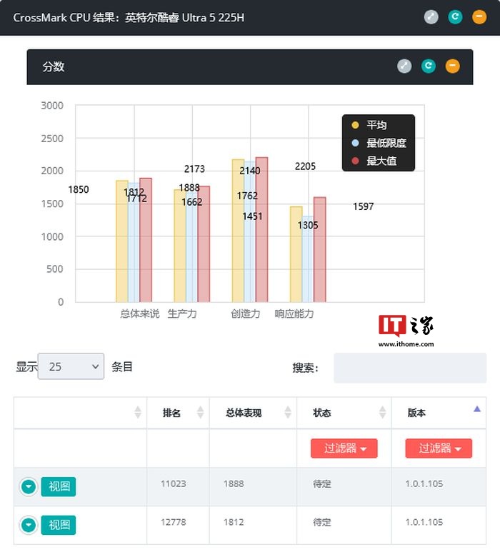Click 待定 status in rank 11023 row
The image size is (500, 552).
coord(322,483)
